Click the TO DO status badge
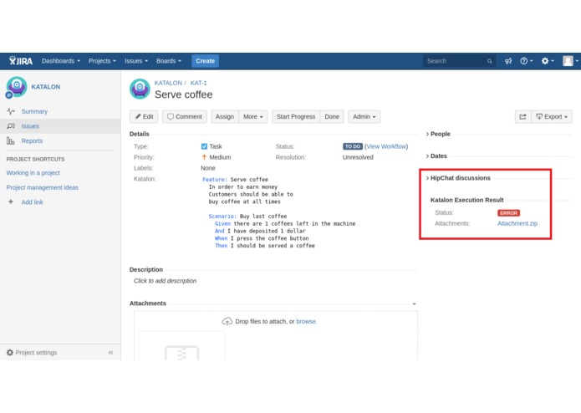Viewport: 581px width, 413px height. tap(353, 146)
